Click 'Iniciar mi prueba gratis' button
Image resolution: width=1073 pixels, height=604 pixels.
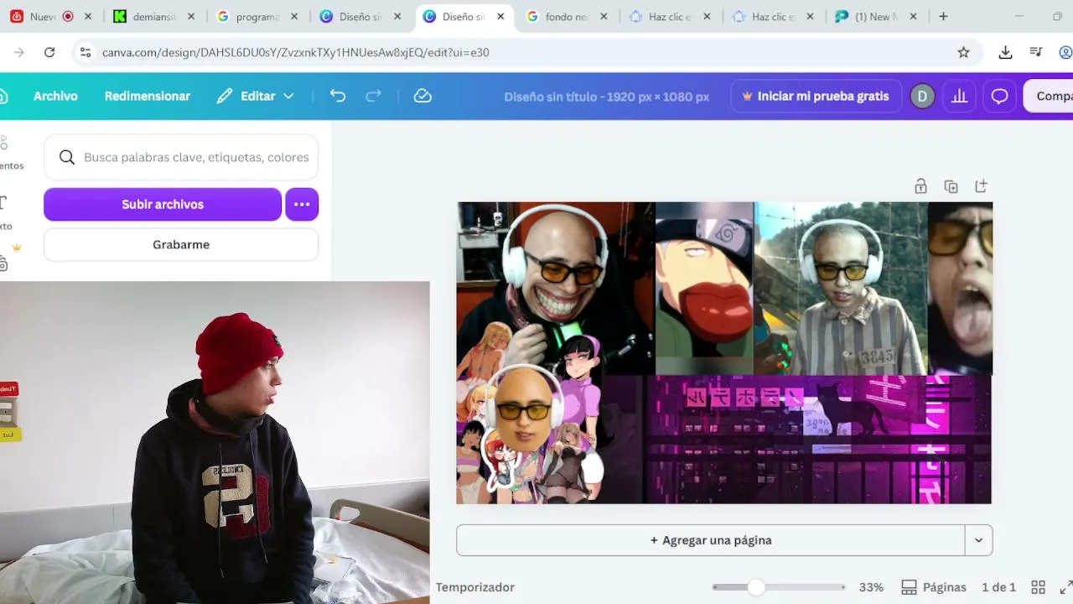click(816, 96)
